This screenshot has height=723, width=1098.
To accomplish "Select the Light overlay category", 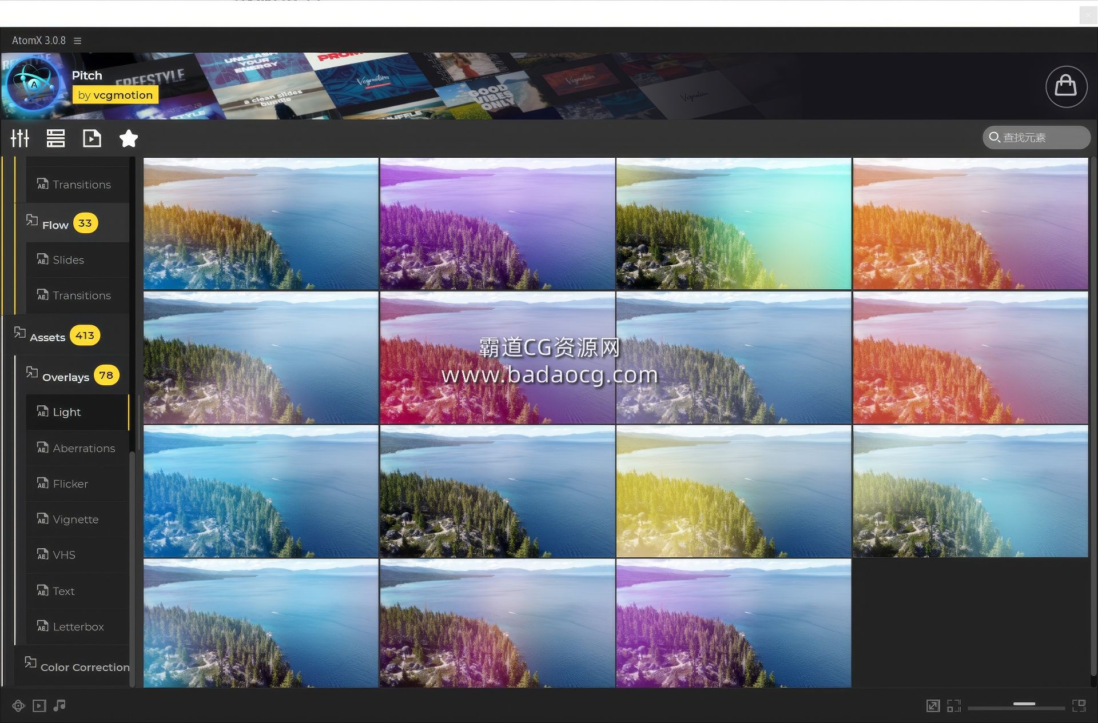I will click(78, 412).
